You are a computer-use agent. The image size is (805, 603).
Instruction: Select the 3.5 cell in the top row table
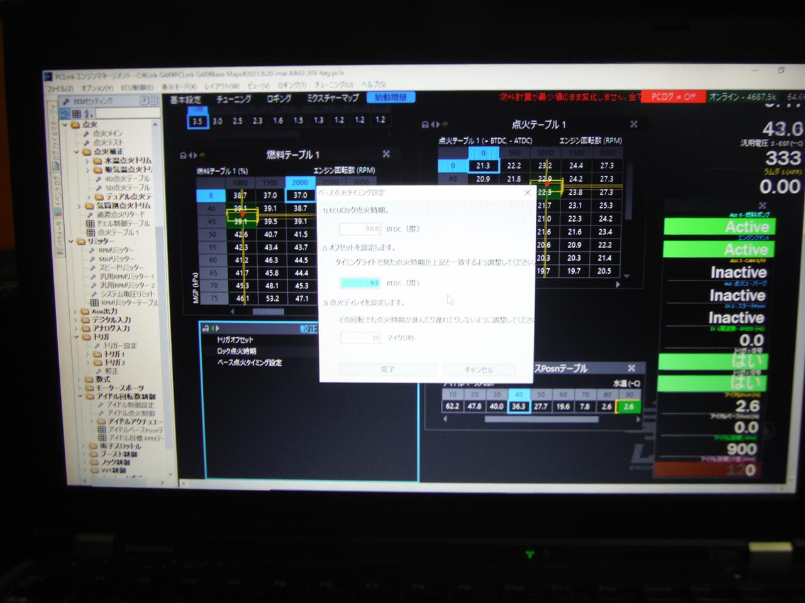(x=197, y=121)
